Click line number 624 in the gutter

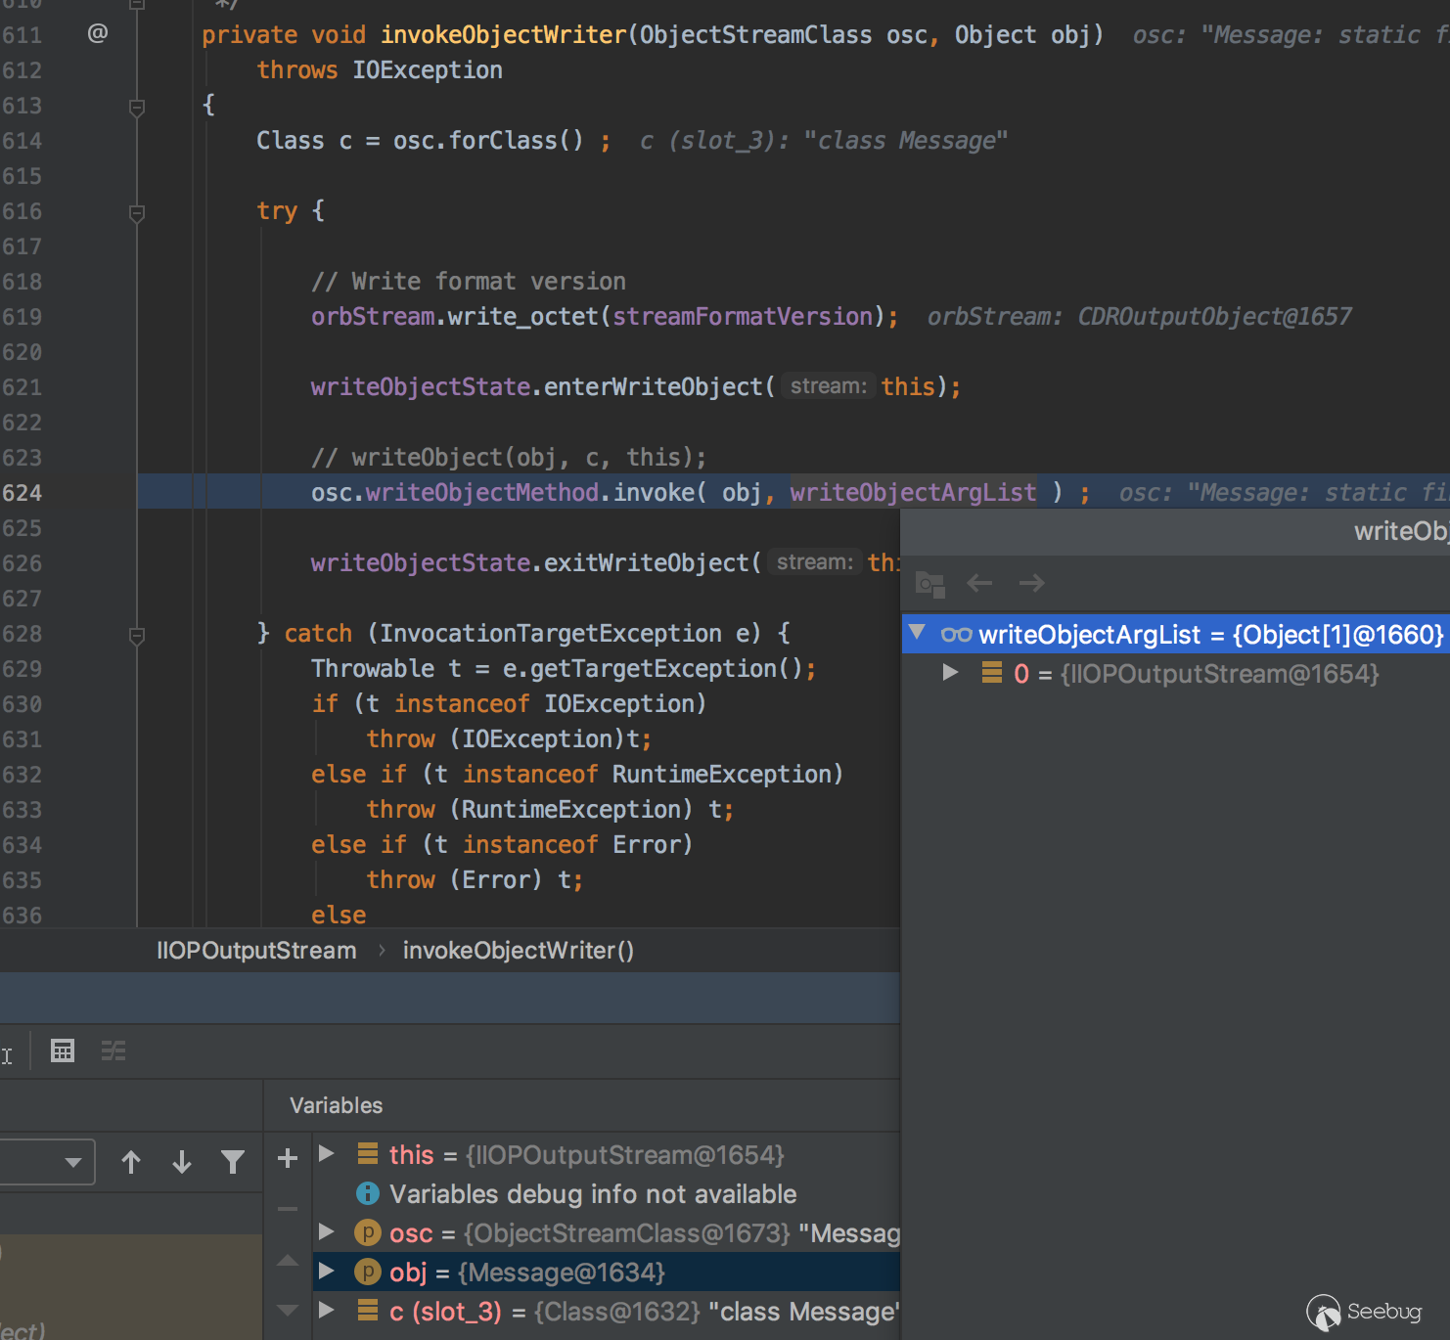click(x=23, y=493)
